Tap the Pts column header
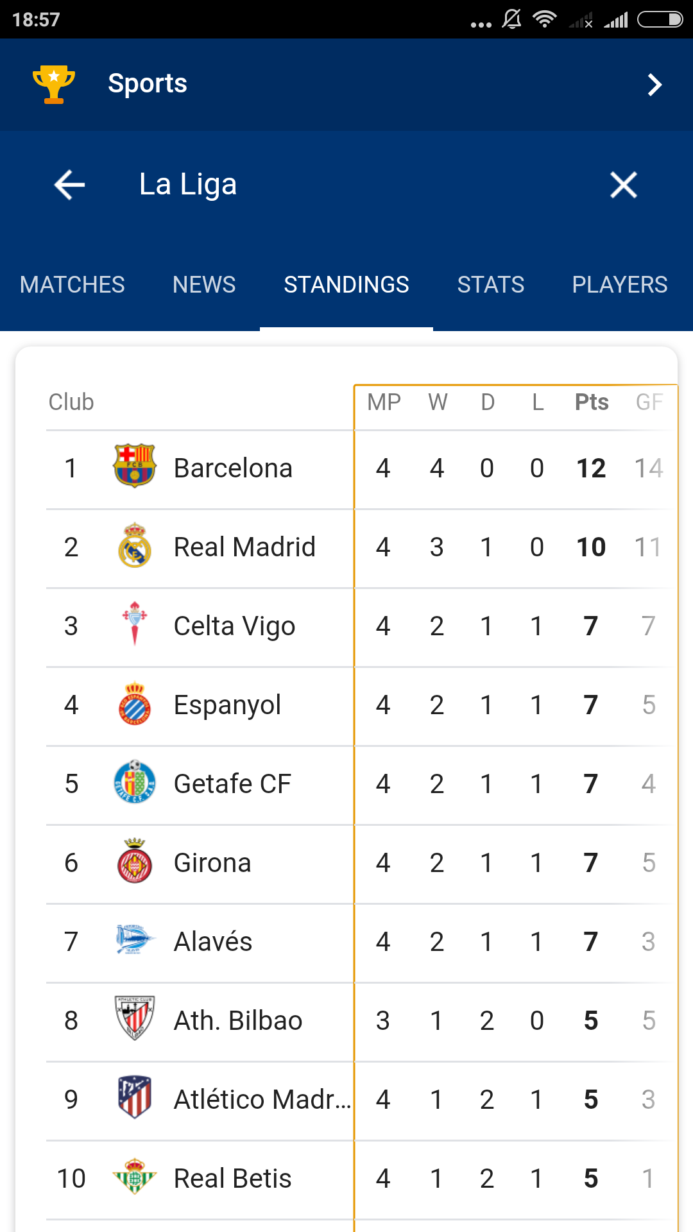The width and height of the screenshot is (693, 1232). point(591,402)
